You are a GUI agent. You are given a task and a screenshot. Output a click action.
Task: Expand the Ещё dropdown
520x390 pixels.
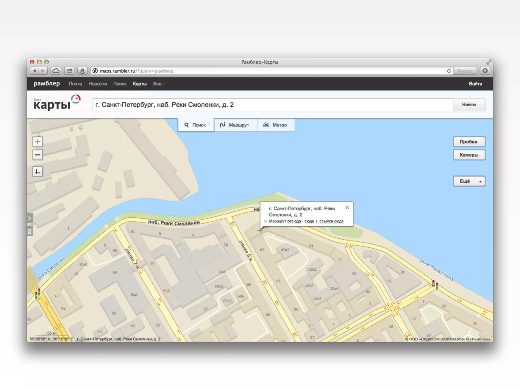coord(469,181)
